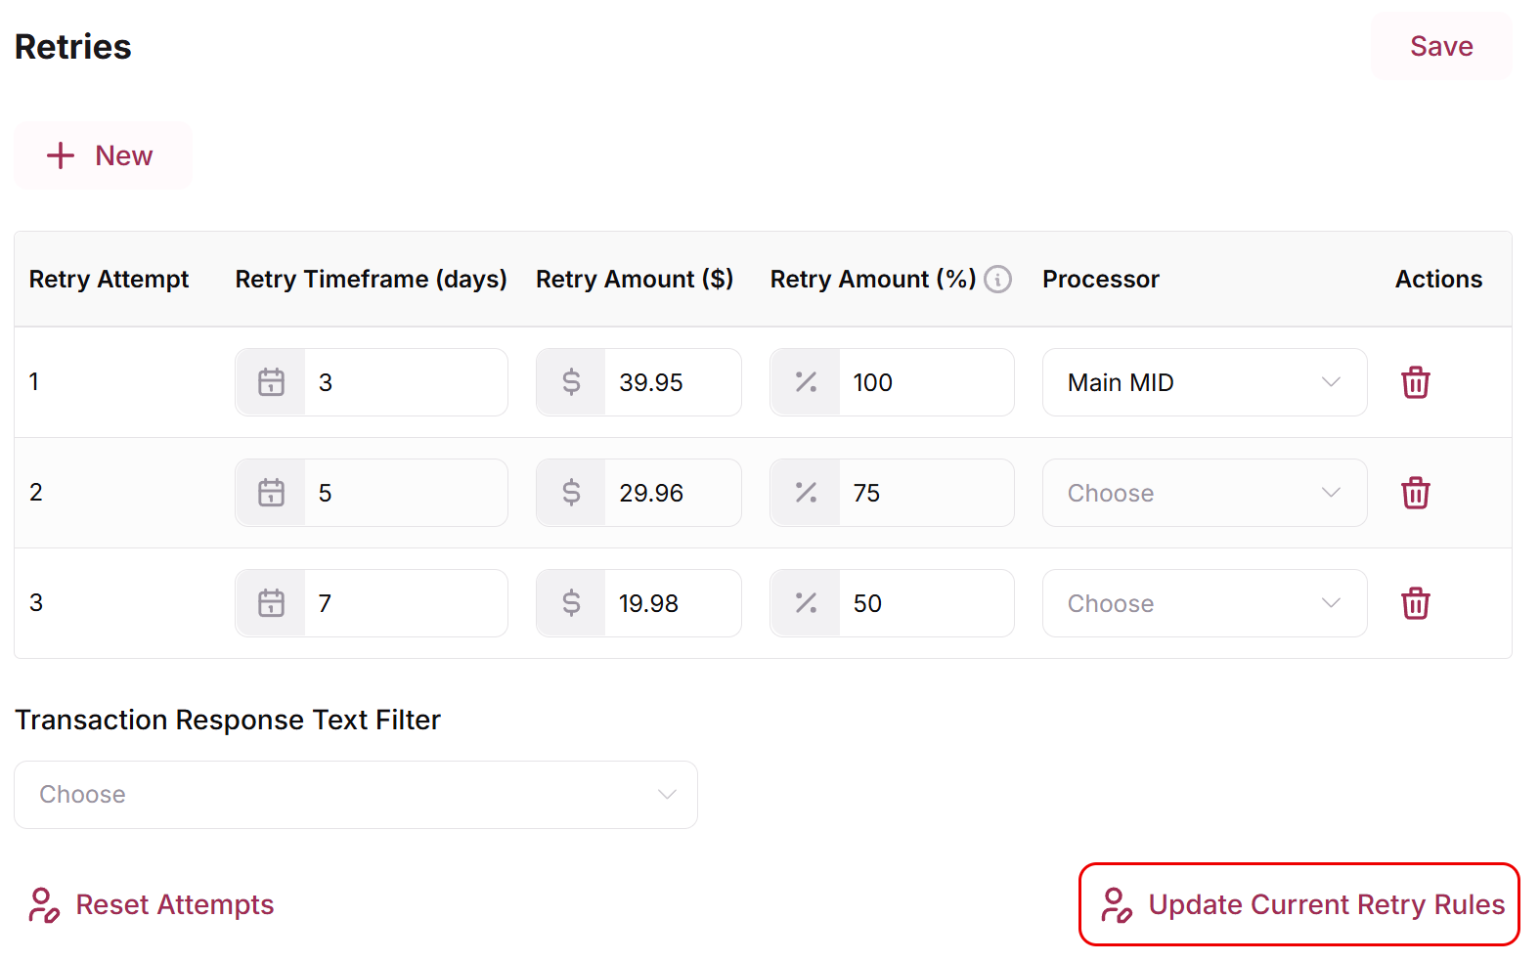Edit retry amount field showing 19.98
Viewport: 1540px width, 962px height.
pyautogui.click(x=673, y=603)
